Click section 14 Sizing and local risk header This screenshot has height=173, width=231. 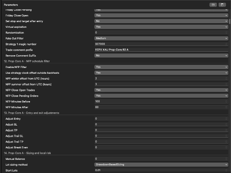tap(27, 153)
